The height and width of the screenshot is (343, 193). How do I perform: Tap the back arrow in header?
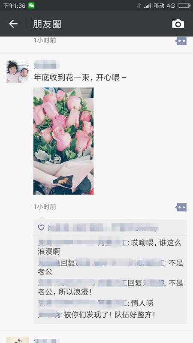coord(13,24)
